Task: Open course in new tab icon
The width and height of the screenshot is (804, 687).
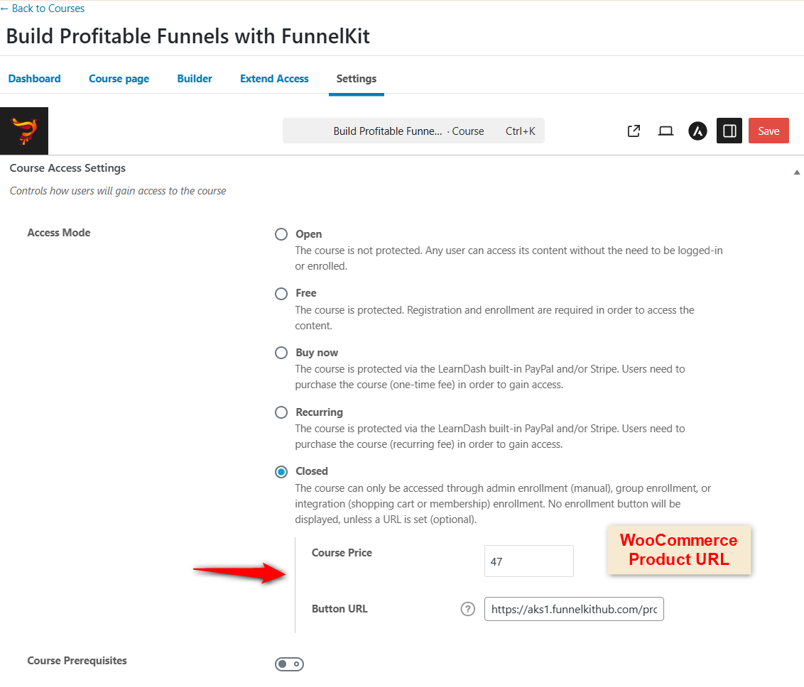Action: click(x=634, y=131)
